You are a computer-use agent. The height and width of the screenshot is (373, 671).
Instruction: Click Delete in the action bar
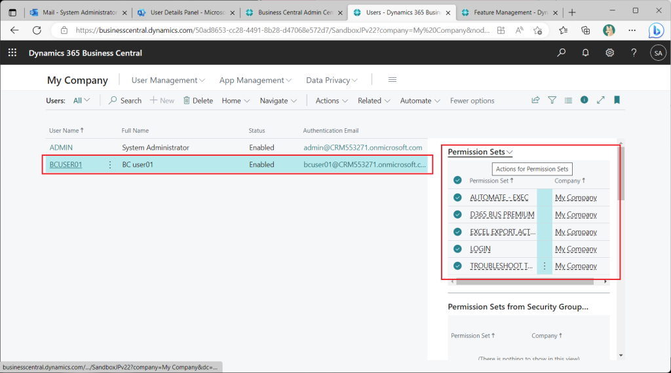pyautogui.click(x=198, y=100)
